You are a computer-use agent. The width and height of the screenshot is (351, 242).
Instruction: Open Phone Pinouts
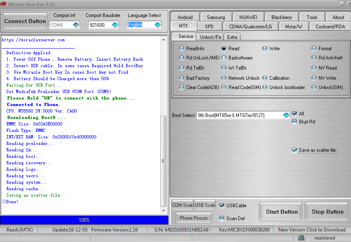pos(194,218)
